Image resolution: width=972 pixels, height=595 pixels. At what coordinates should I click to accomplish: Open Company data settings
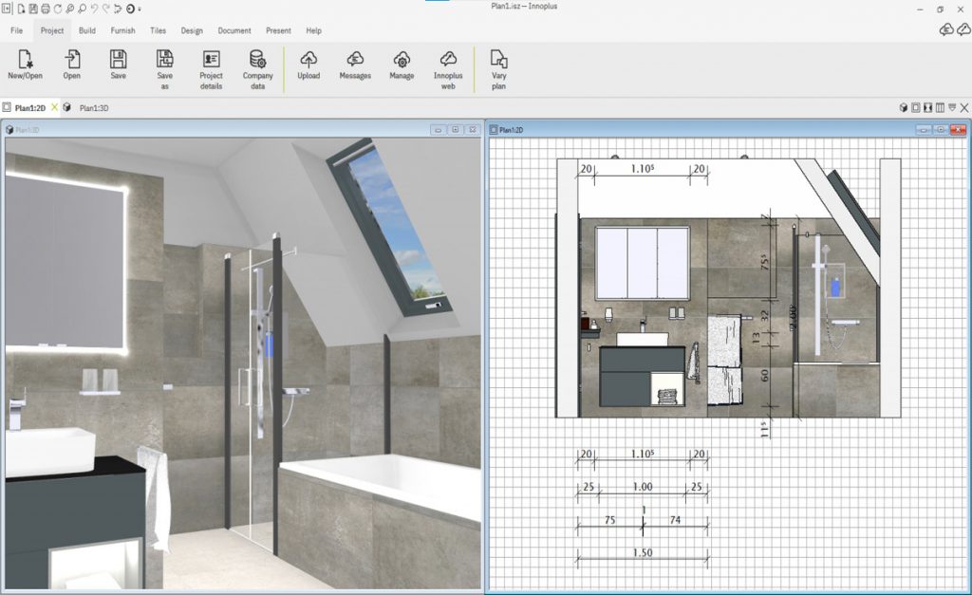coord(257,60)
